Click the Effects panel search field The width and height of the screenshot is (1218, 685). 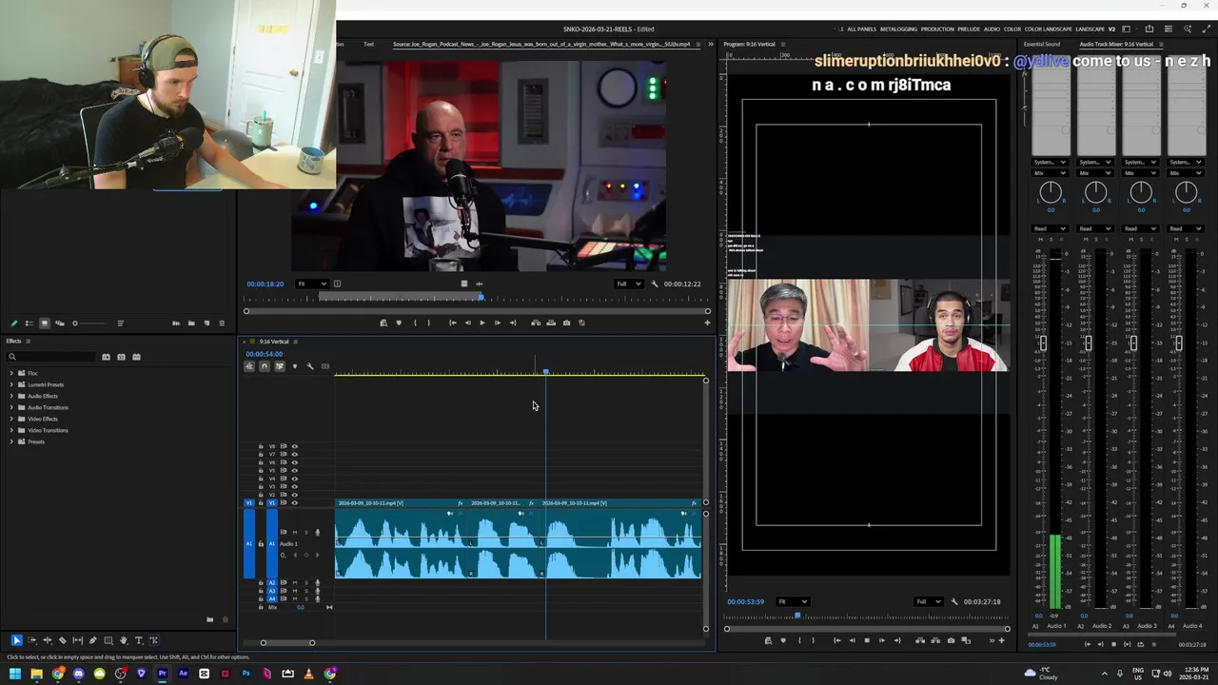[x=52, y=357]
